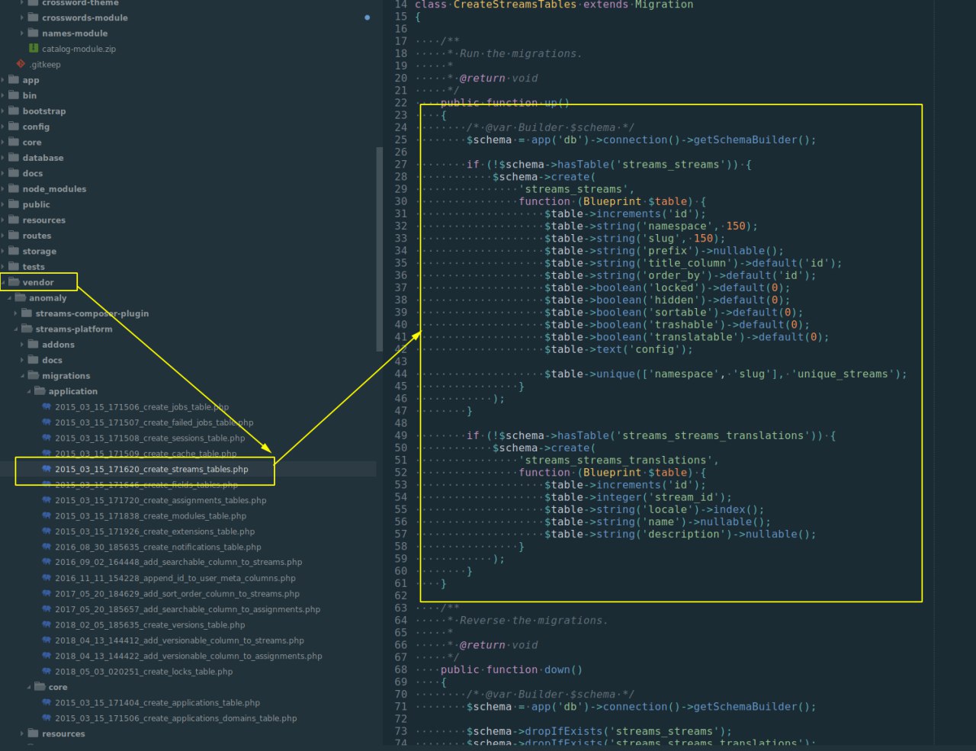Collapse the streams-platform folder arrow
Screen dimensions: 976x751
click(15, 329)
